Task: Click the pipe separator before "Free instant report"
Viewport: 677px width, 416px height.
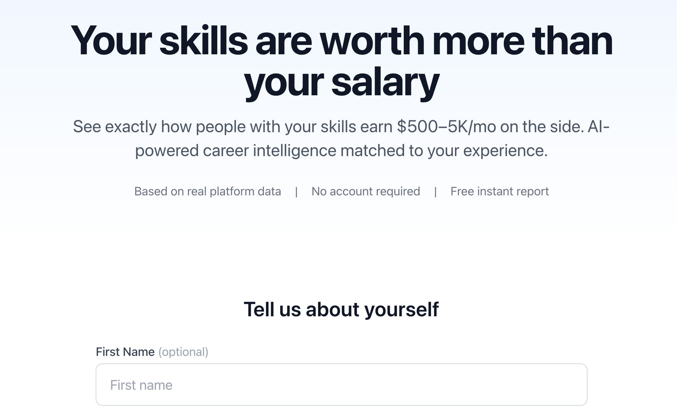Action: coord(435,192)
